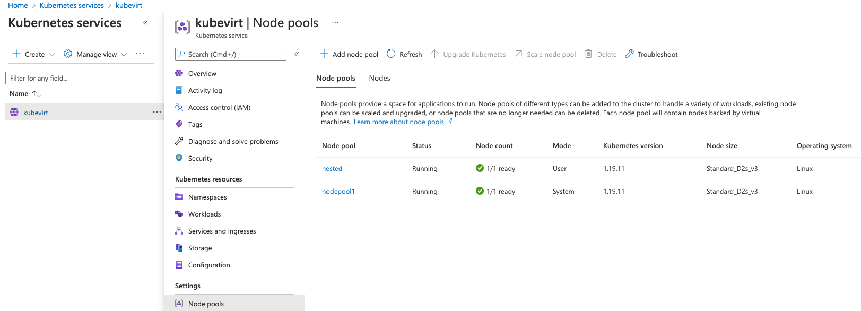This screenshot has width=861, height=311.
Task: Click the Mode column header
Action: 562,145
